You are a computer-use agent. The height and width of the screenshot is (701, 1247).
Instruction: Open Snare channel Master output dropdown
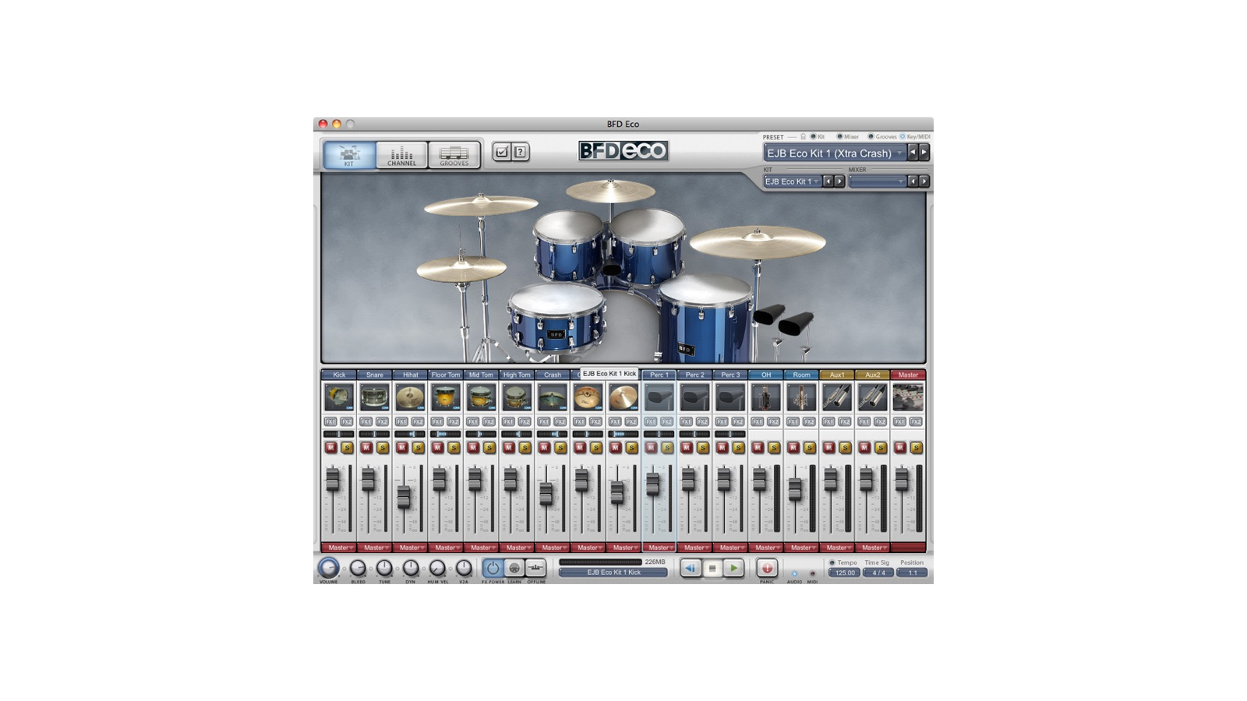374,548
